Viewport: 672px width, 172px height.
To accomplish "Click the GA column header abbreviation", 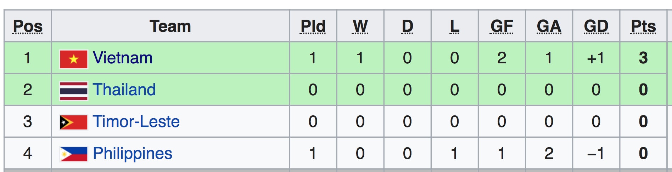I will [549, 27].
